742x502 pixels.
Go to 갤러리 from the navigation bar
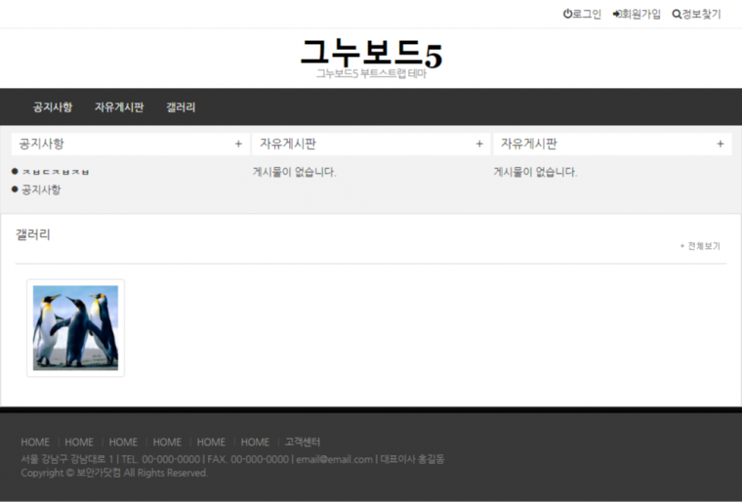pyautogui.click(x=181, y=107)
